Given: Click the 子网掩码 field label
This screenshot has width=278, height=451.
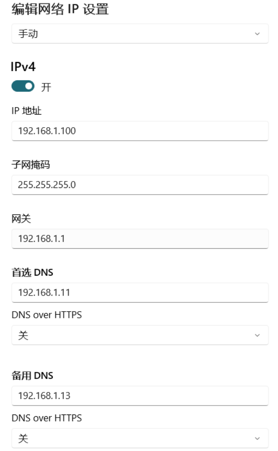Looking at the screenshot, I should point(31,165).
